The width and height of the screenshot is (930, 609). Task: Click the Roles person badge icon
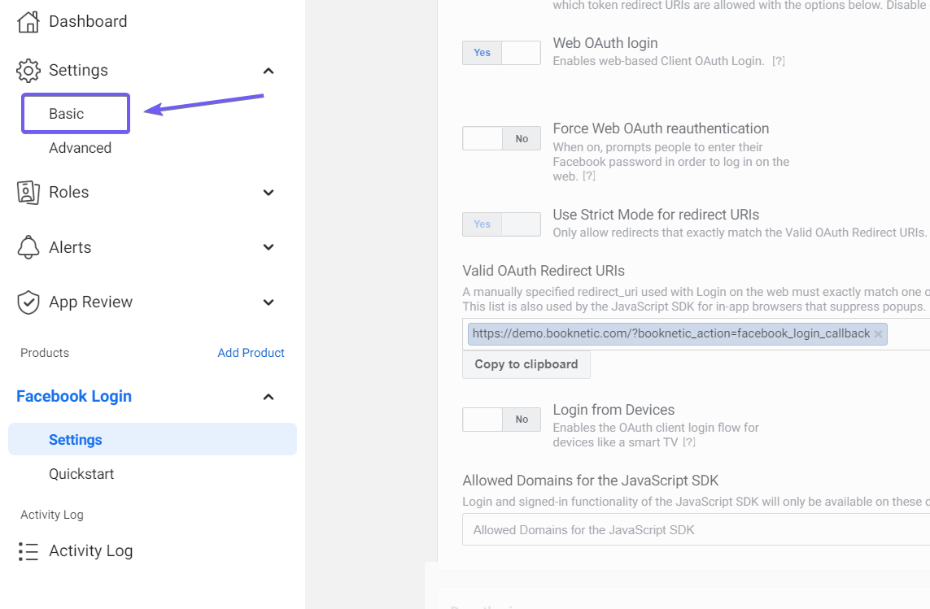(x=28, y=193)
